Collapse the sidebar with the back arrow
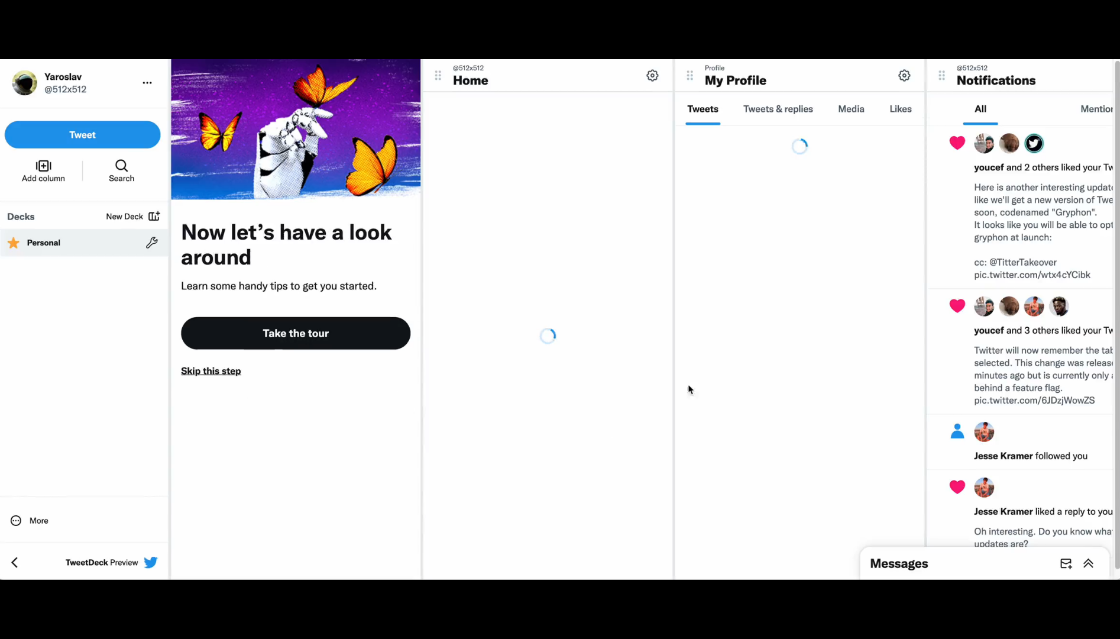The height and width of the screenshot is (639, 1120). (15, 563)
